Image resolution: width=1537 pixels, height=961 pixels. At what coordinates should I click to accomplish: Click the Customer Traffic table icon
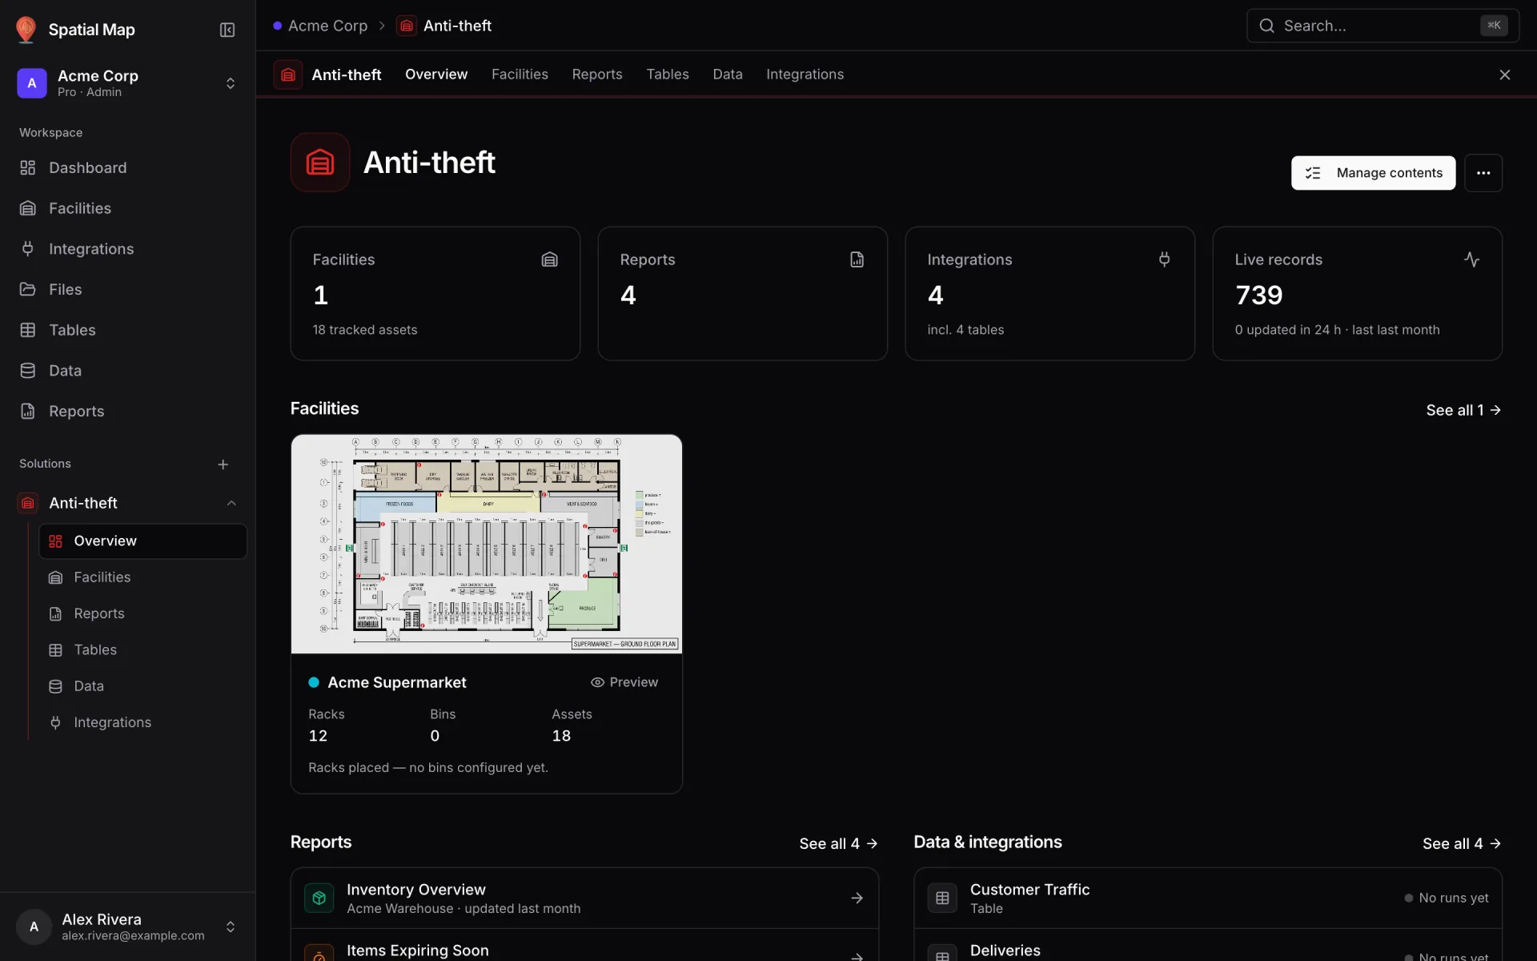pos(942,899)
